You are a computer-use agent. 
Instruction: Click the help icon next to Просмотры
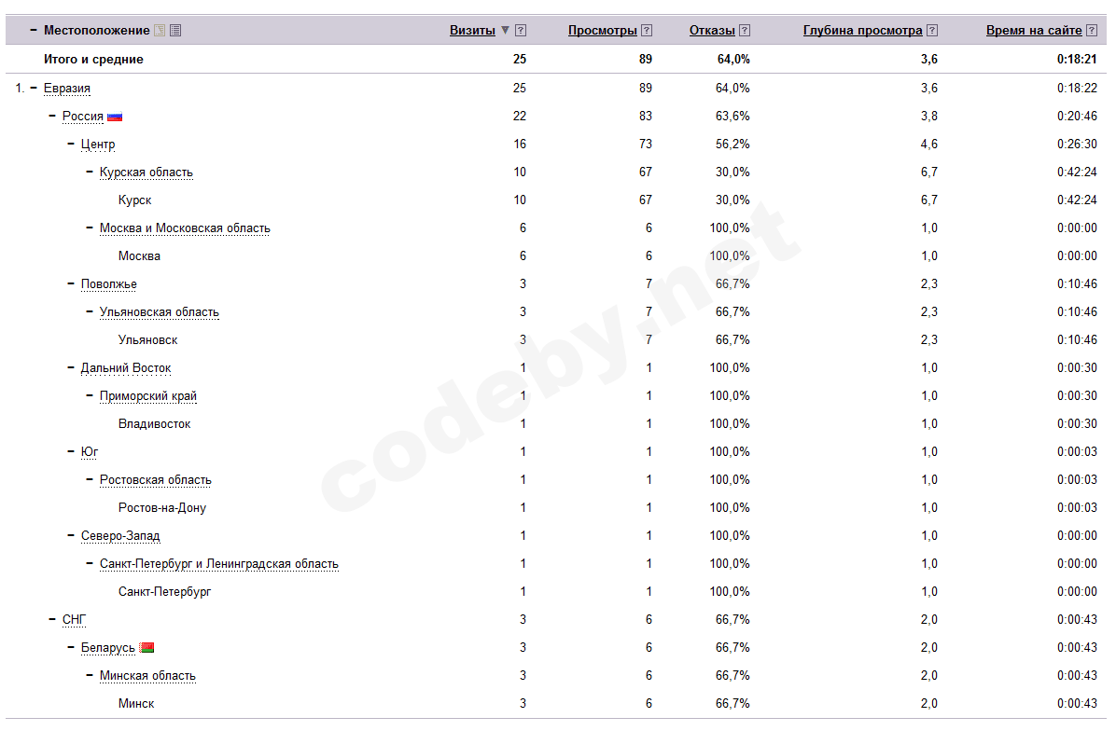pyautogui.click(x=647, y=31)
